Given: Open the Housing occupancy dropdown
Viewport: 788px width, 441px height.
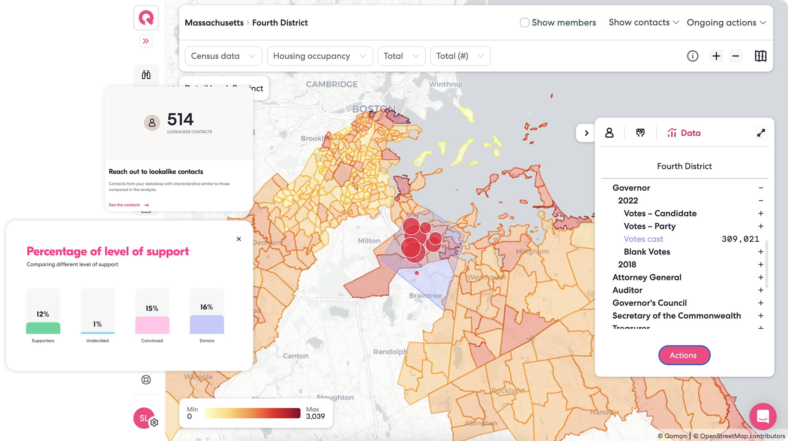Looking at the screenshot, I should click(320, 56).
